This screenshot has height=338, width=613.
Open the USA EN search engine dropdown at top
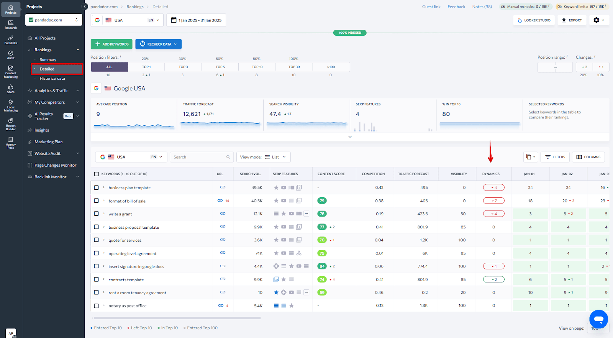point(127,20)
